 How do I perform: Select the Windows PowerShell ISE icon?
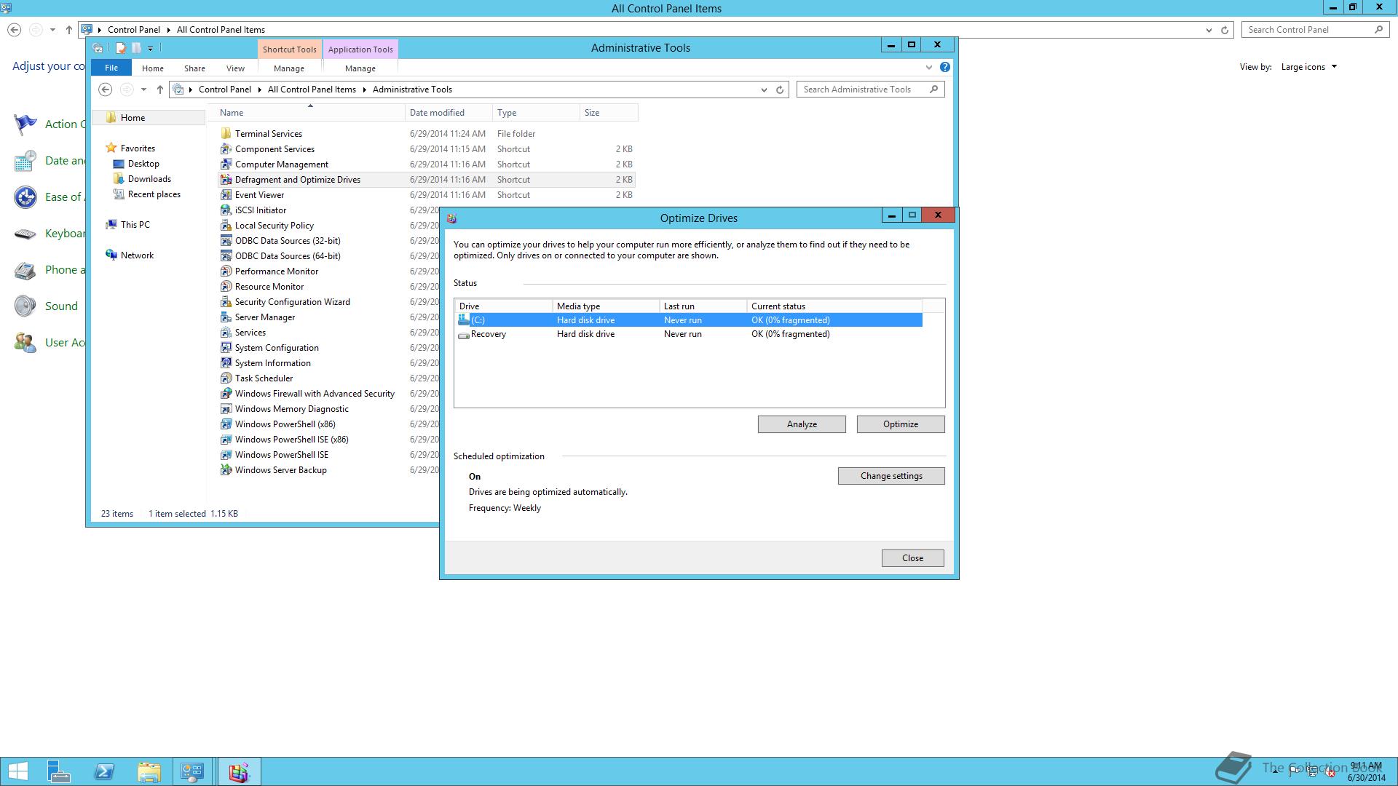tap(226, 455)
